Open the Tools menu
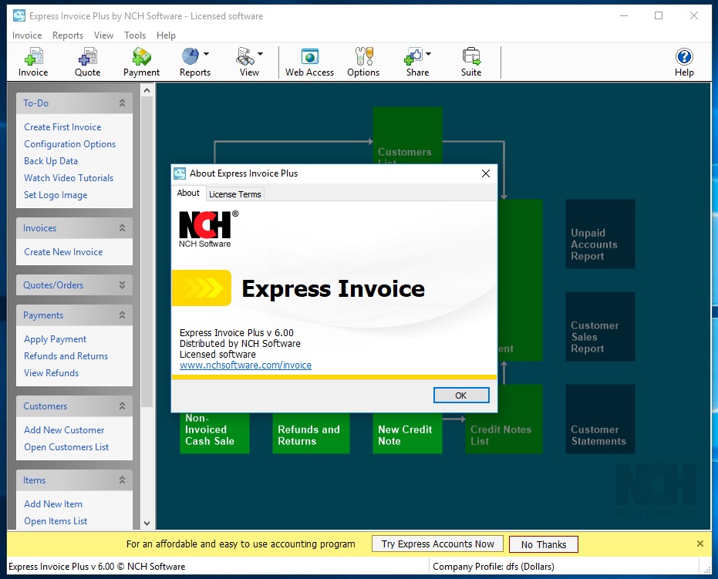 point(135,35)
